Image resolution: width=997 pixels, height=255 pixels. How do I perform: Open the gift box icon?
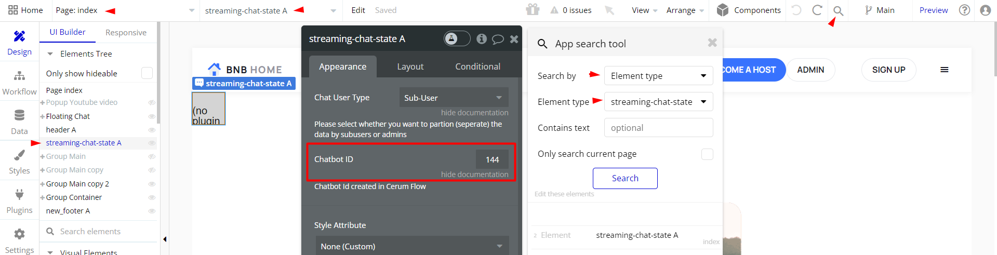533,9
